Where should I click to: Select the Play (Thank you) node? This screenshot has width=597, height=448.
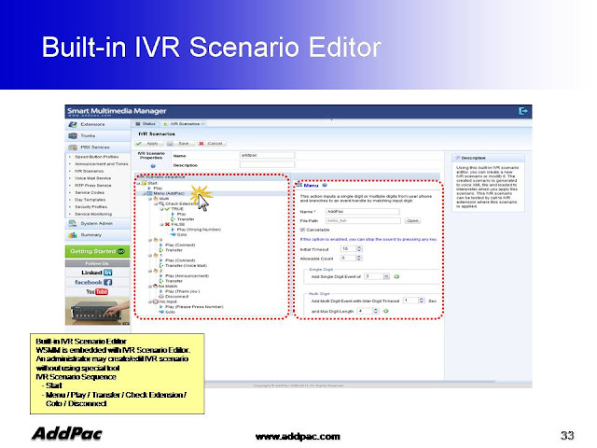coord(179,291)
